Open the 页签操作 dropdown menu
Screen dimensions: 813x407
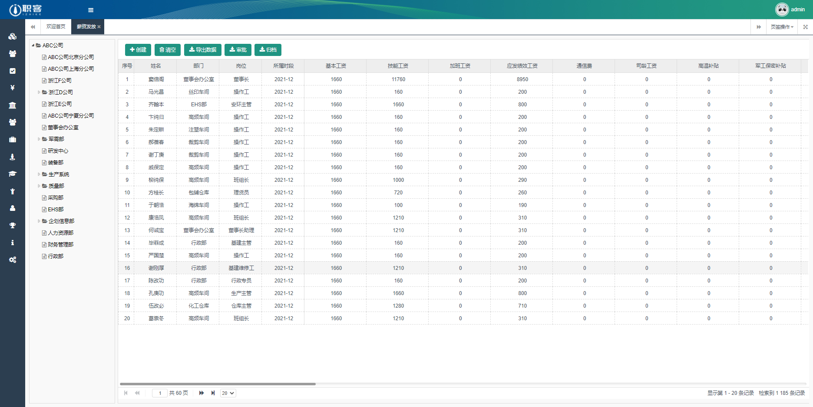coord(782,27)
